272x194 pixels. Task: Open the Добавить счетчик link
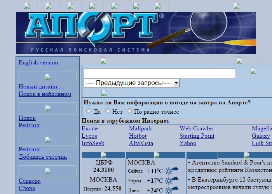pos(43,157)
